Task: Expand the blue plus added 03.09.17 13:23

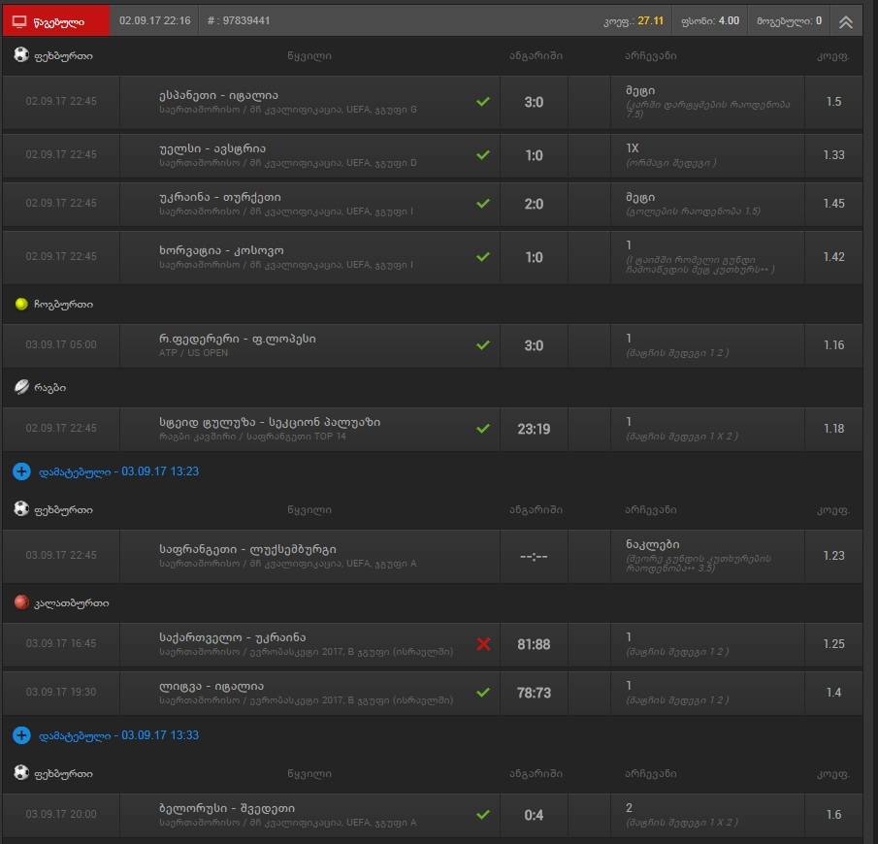Action: 21,471
